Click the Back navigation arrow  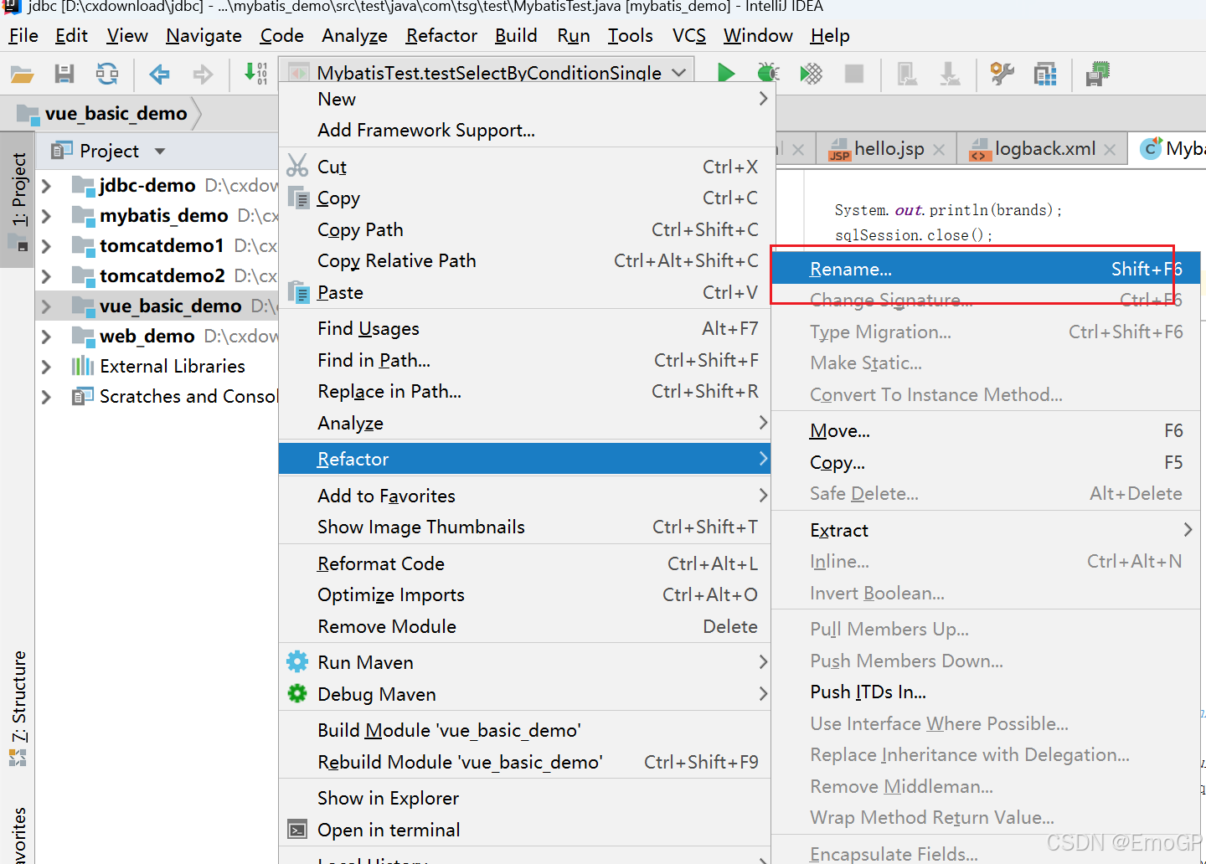pos(159,74)
